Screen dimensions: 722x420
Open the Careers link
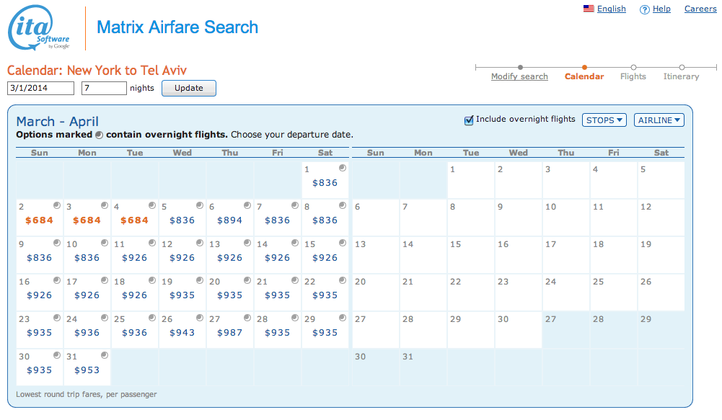(700, 9)
